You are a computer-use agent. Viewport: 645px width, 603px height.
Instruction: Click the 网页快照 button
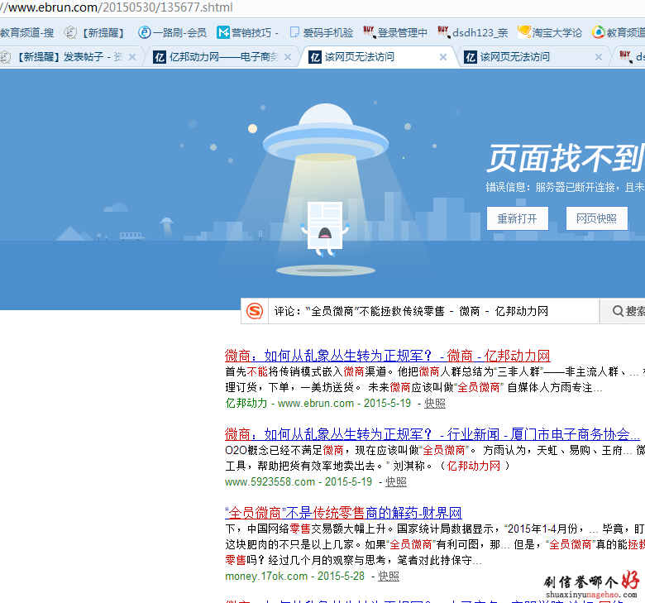tap(596, 218)
